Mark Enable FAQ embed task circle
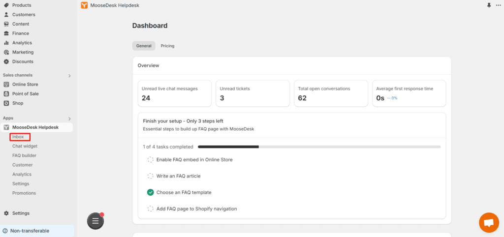The width and height of the screenshot is (504, 237). [x=151, y=160]
